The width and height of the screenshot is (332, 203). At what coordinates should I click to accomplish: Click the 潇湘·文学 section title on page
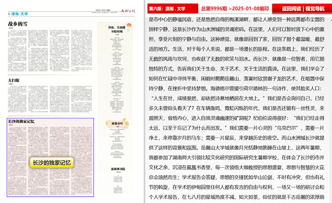[20, 14]
